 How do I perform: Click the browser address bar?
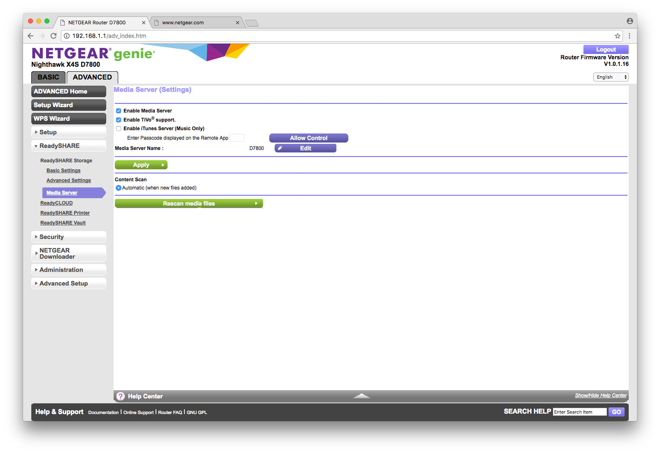[x=342, y=36]
